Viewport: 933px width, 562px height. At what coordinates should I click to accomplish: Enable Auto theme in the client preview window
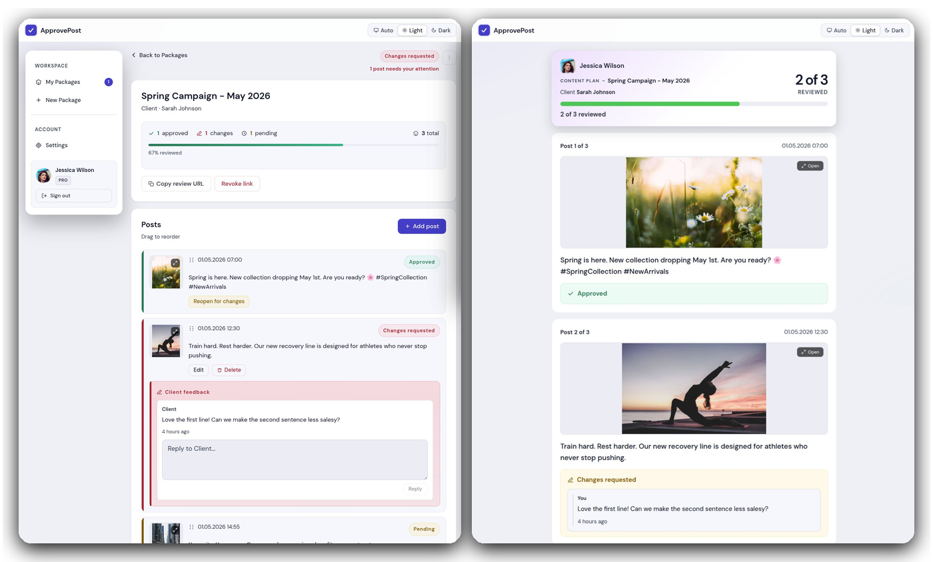point(836,30)
